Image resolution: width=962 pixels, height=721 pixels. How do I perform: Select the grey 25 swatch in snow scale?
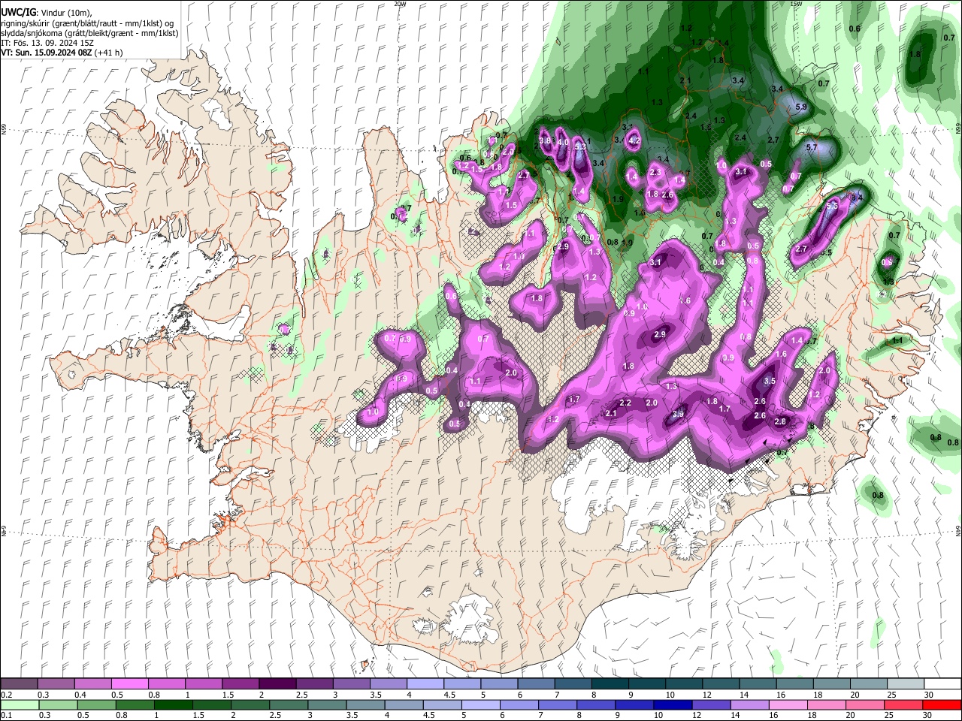pos(906,684)
